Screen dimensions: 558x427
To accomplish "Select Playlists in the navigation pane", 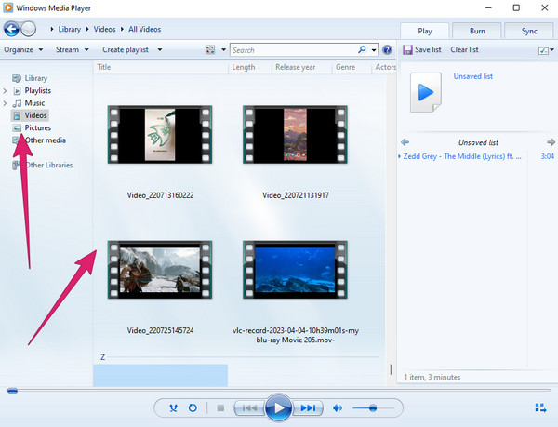I will (38, 91).
